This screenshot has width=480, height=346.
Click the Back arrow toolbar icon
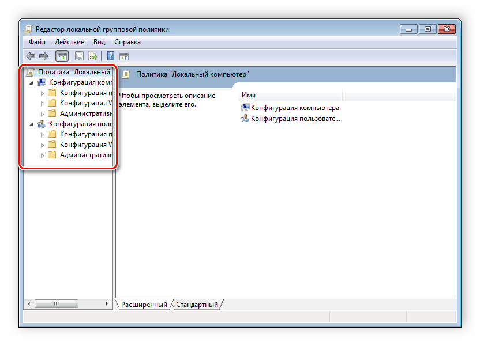click(x=31, y=56)
